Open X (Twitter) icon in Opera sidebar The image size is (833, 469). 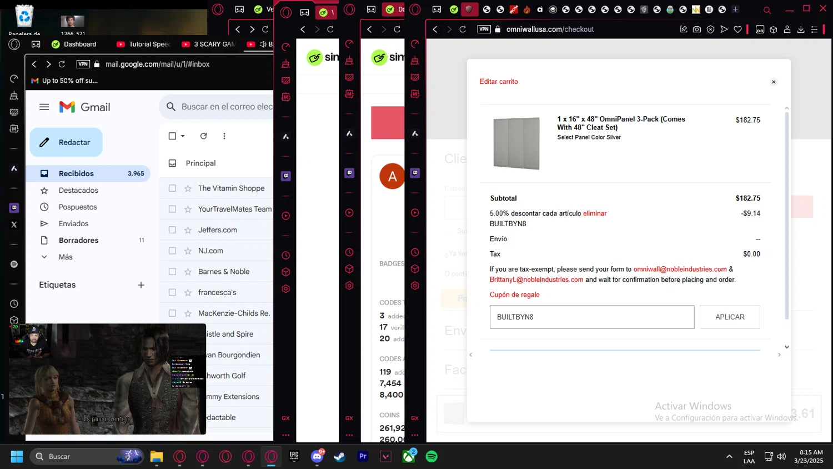14,224
